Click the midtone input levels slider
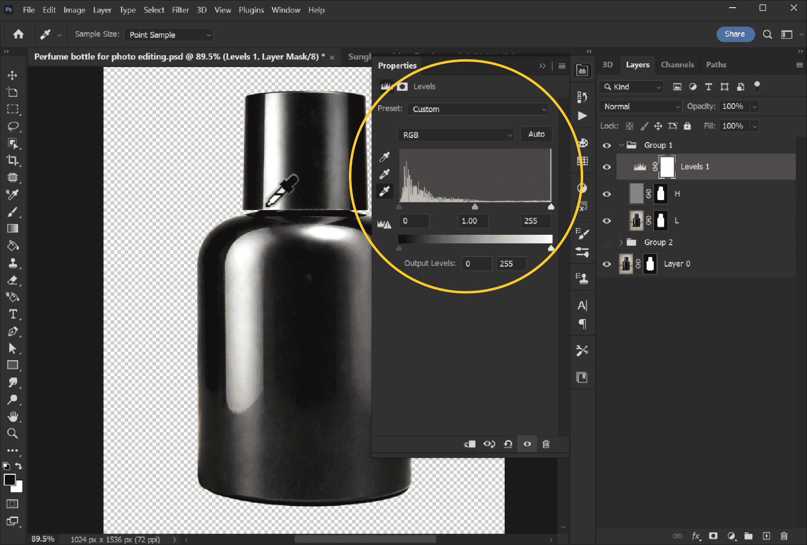Viewport: 807px width, 545px height. click(x=475, y=207)
